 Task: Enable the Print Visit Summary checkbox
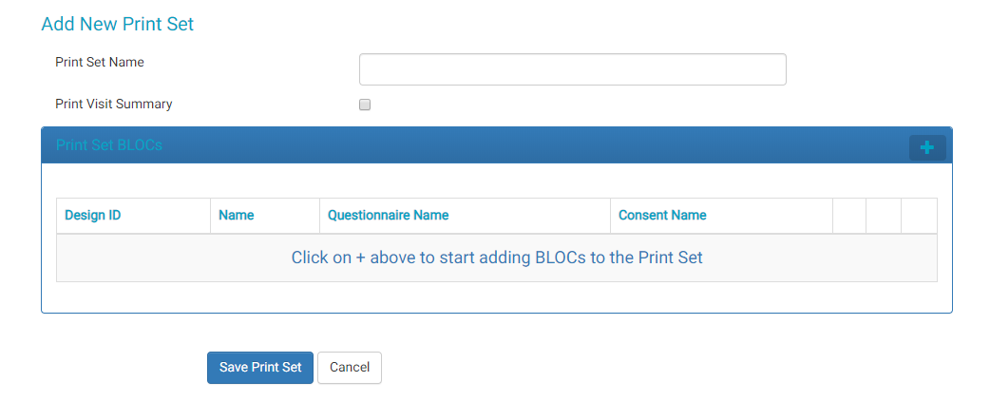point(365,105)
